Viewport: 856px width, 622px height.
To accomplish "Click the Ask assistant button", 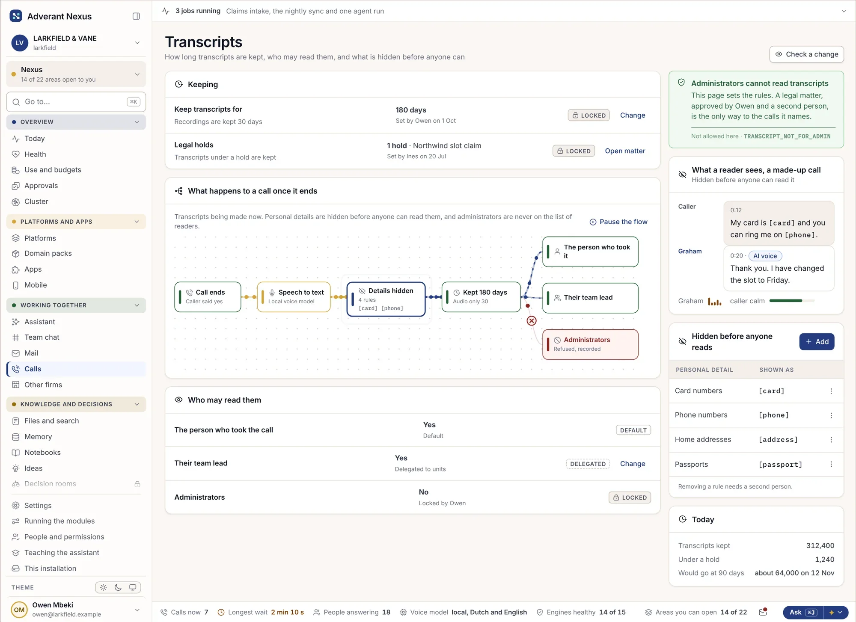I will [x=803, y=612].
